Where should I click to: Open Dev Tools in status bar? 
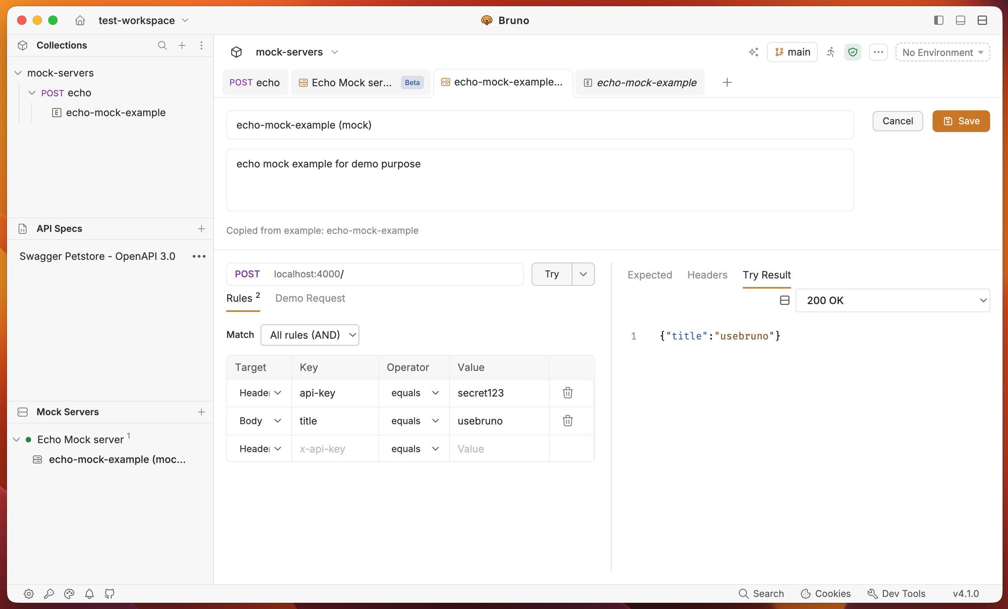[x=897, y=593]
